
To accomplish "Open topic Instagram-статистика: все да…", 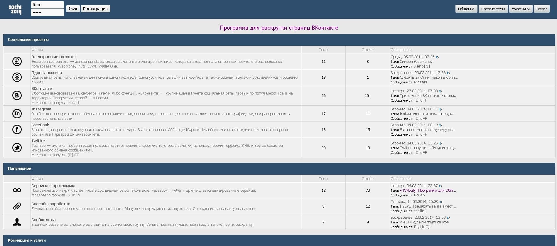I will coord(427,114).
